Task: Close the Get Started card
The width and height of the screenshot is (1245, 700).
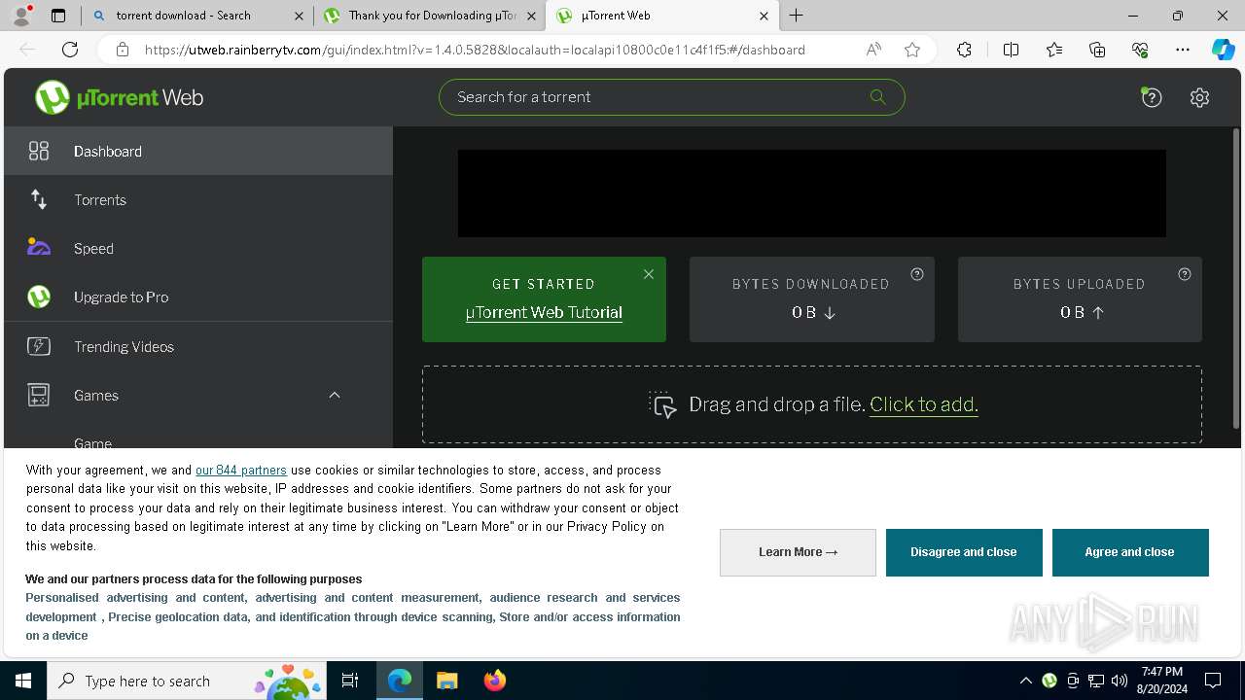Action: click(649, 274)
